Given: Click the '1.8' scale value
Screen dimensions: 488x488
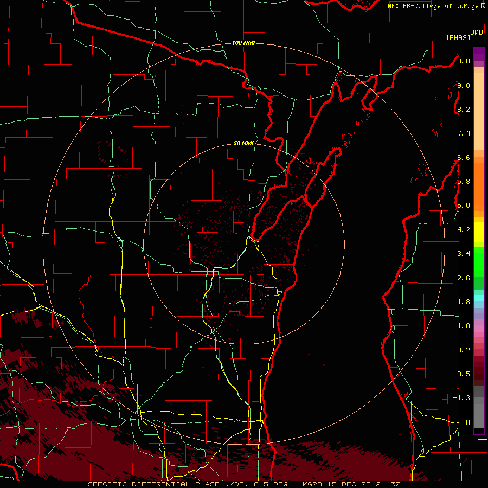Looking at the screenshot, I should point(464,302).
